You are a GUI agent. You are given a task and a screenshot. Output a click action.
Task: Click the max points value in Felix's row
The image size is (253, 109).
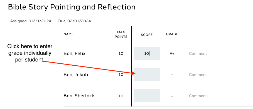click(x=121, y=54)
